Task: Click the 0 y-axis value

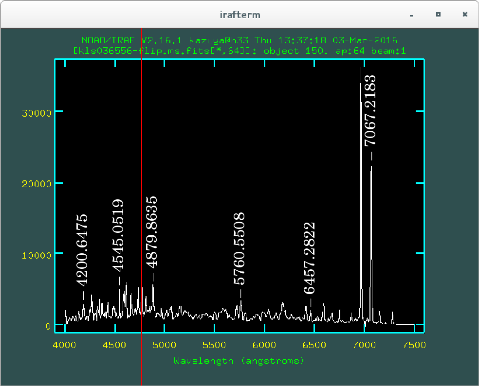Action: pos(48,326)
